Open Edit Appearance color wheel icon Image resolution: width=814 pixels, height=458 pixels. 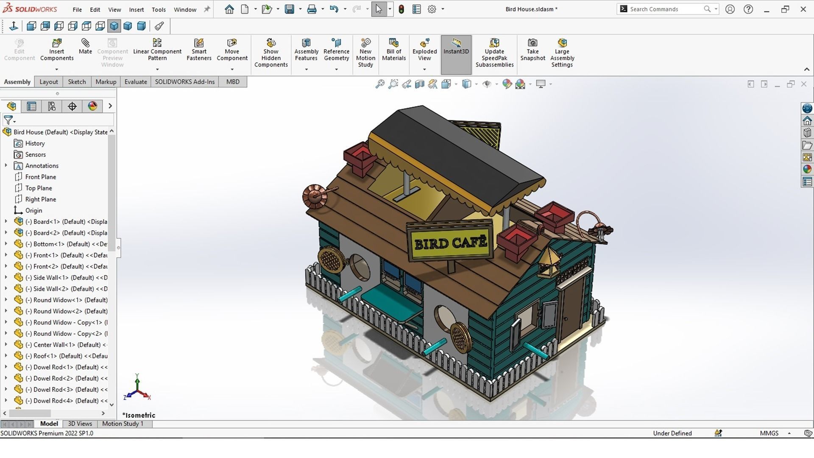(507, 84)
